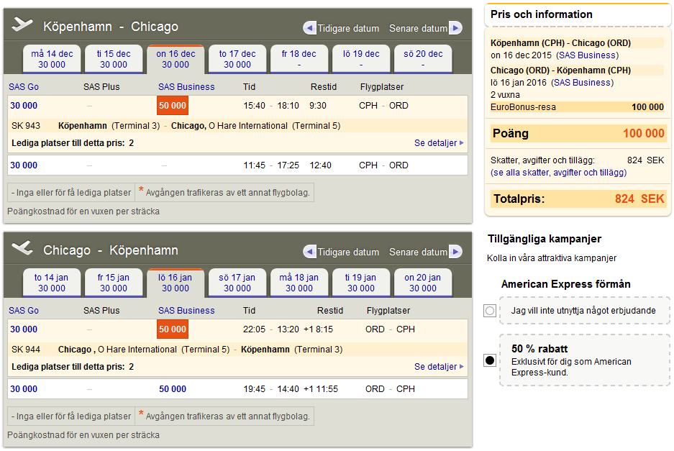This screenshot has height=451, width=674.
Task: Open 'se alla skatter, avgifter och tillägg'
Action: 558,173
